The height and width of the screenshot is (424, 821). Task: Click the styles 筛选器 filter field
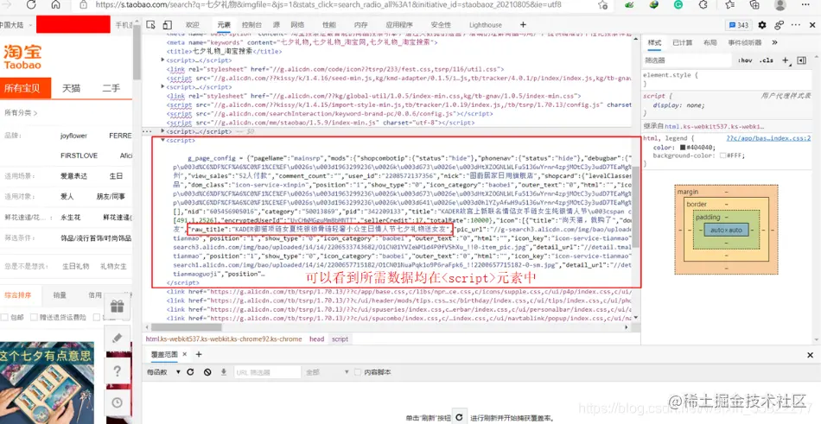coord(686,60)
